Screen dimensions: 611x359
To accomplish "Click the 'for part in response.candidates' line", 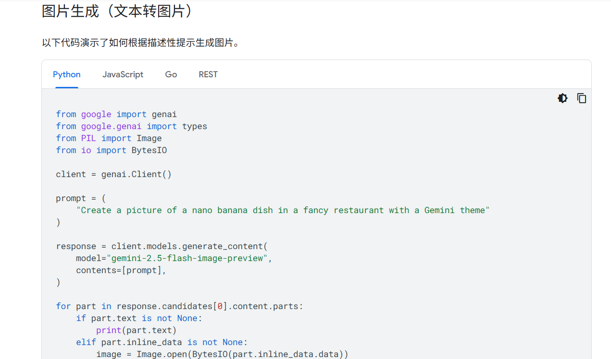I will click(179, 306).
